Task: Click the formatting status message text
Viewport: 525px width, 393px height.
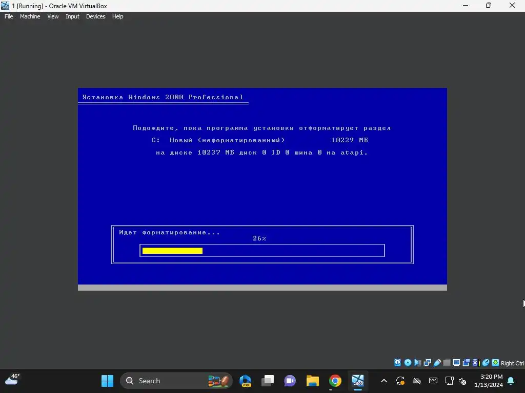Action: [x=169, y=232]
